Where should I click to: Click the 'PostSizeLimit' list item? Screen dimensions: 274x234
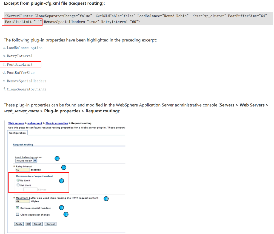click(x=20, y=64)
